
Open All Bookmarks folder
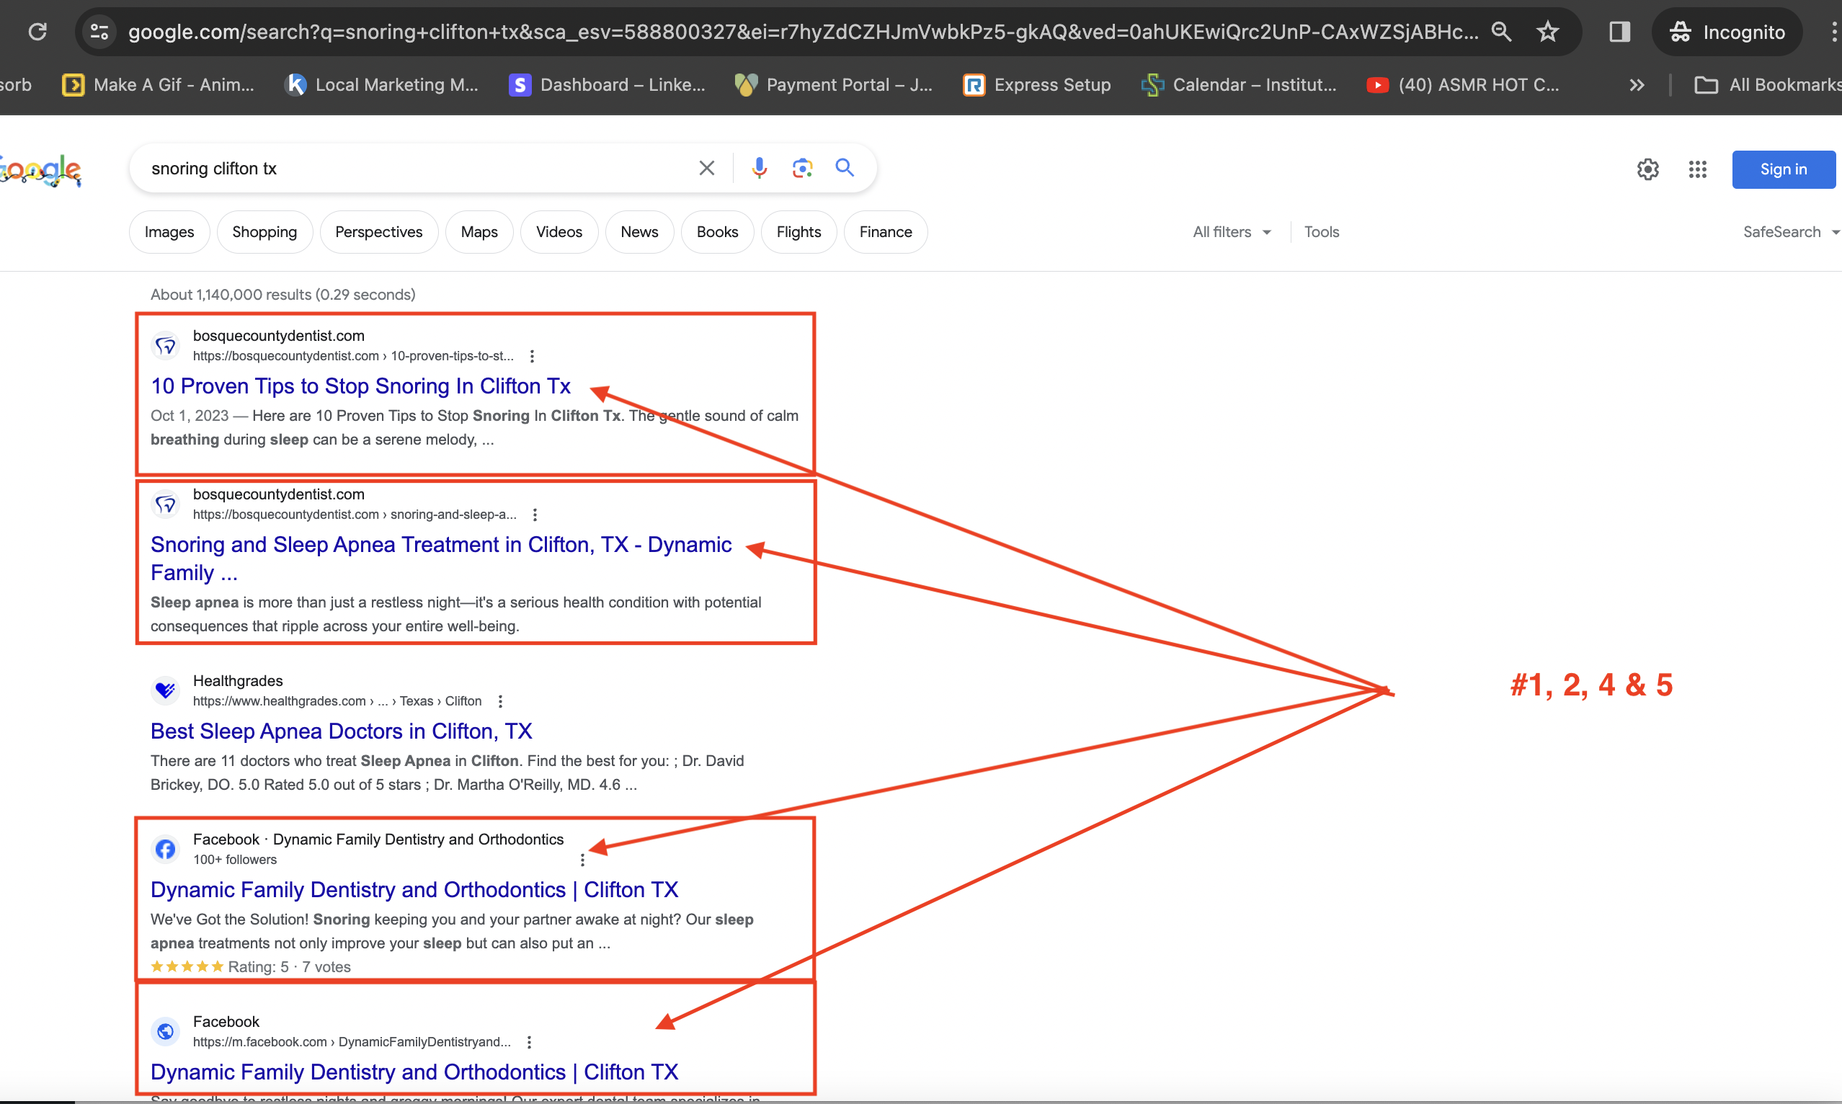1768,85
